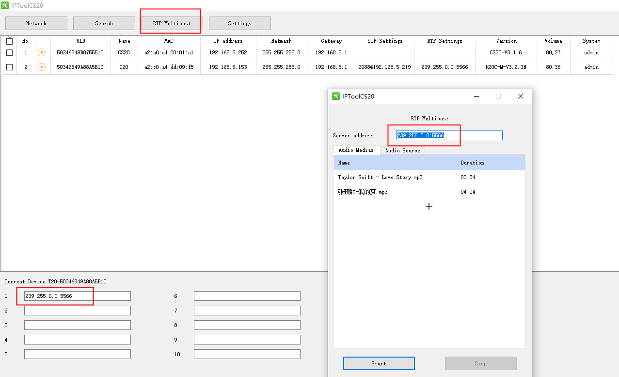Focus multicast address field 6
This screenshot has width=619, height=377.
click(247, 296)
